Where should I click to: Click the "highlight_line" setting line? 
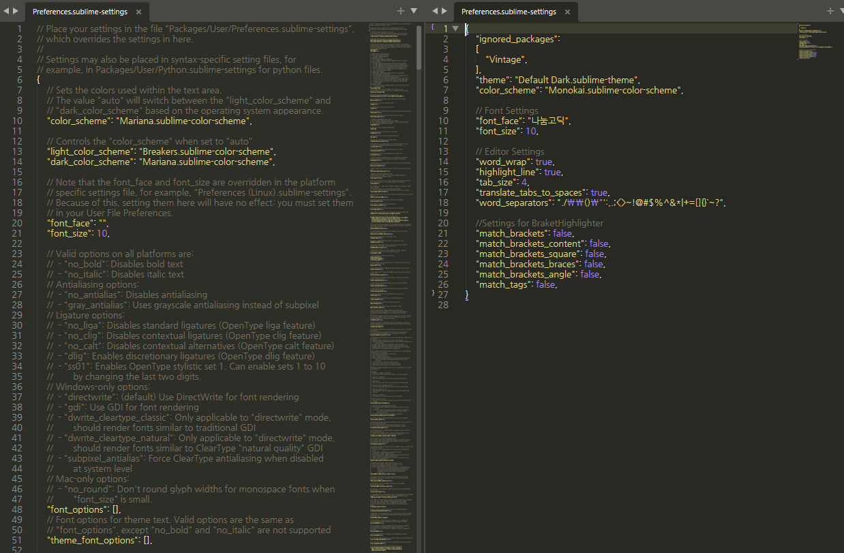coord(519,172)
